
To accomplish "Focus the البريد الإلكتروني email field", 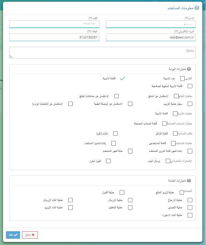I will click(x=151, y=37).
